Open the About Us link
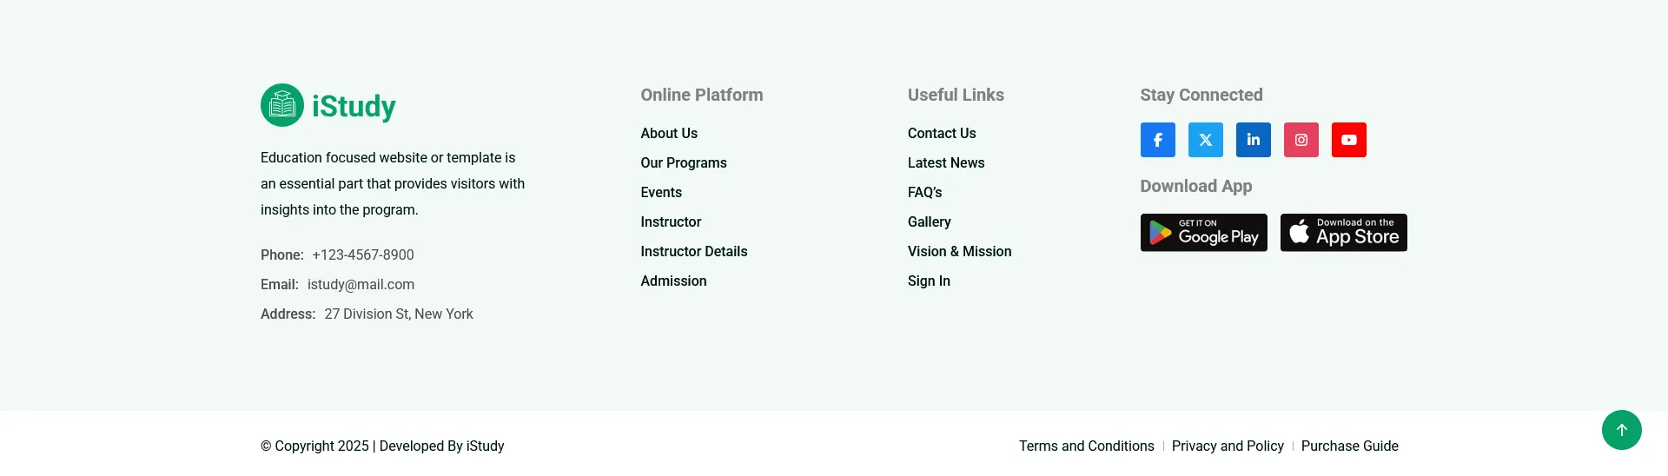The image size is (1668, 476). tap(669, 133)
